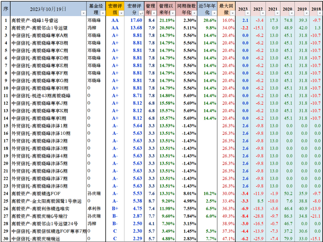Select the 33.4% max drawdown cell
Image resolution: width=323 pixels, height=242 pixels.
click(x=227, y=201)
